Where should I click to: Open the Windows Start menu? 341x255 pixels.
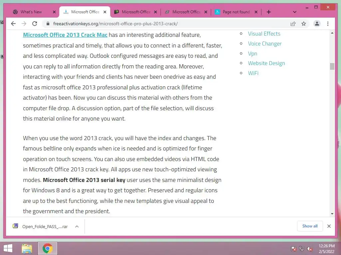8,248
